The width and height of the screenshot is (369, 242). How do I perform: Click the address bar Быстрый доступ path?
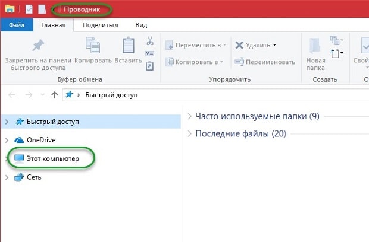click(x=111, y=95)
